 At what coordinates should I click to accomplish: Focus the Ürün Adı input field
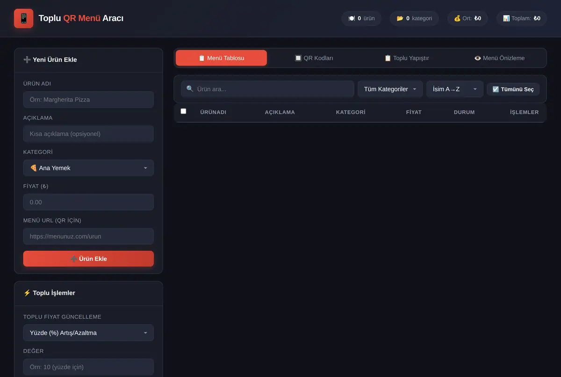pos(88,100)
